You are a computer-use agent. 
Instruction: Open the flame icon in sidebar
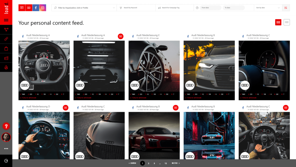click(6, 67)
